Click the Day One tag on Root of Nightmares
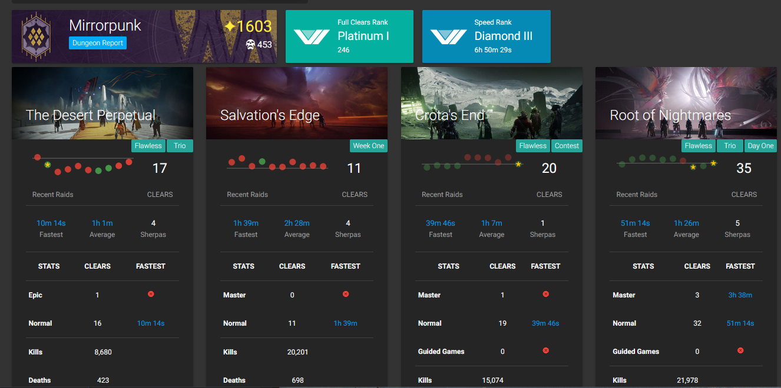The image size is (781, 388). 761,146
